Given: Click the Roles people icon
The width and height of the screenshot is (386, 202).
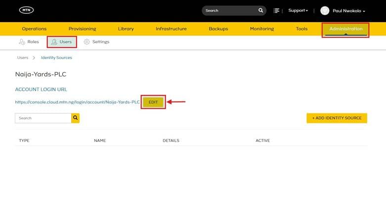Looking at the screenshot, I should click(22, 42).
